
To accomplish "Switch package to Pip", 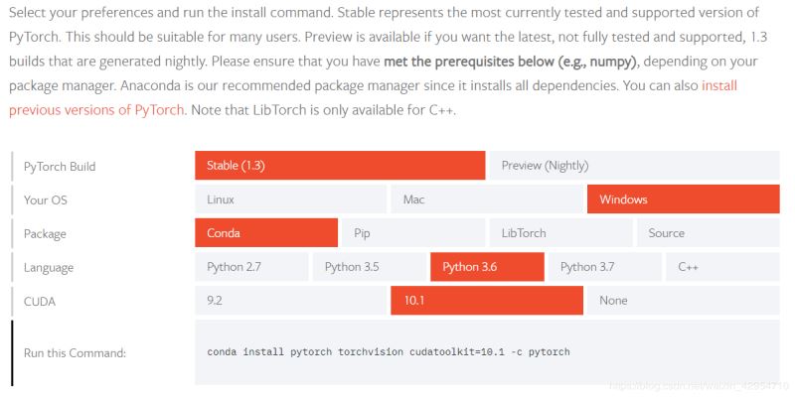I will (412, 233).
